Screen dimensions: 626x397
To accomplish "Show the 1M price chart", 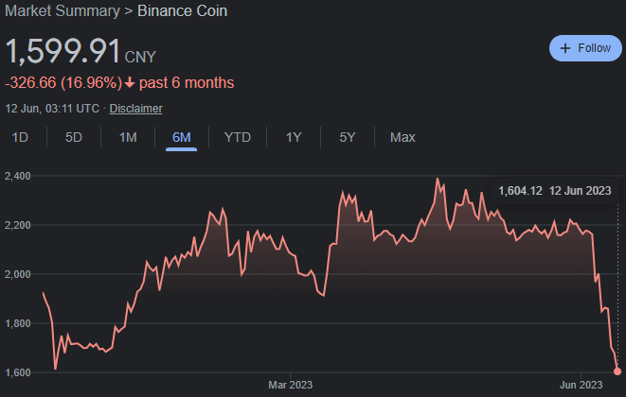I will coord(128,137).
